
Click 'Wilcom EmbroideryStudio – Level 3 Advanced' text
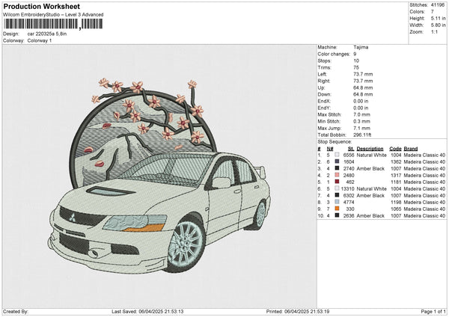[53, 15]
